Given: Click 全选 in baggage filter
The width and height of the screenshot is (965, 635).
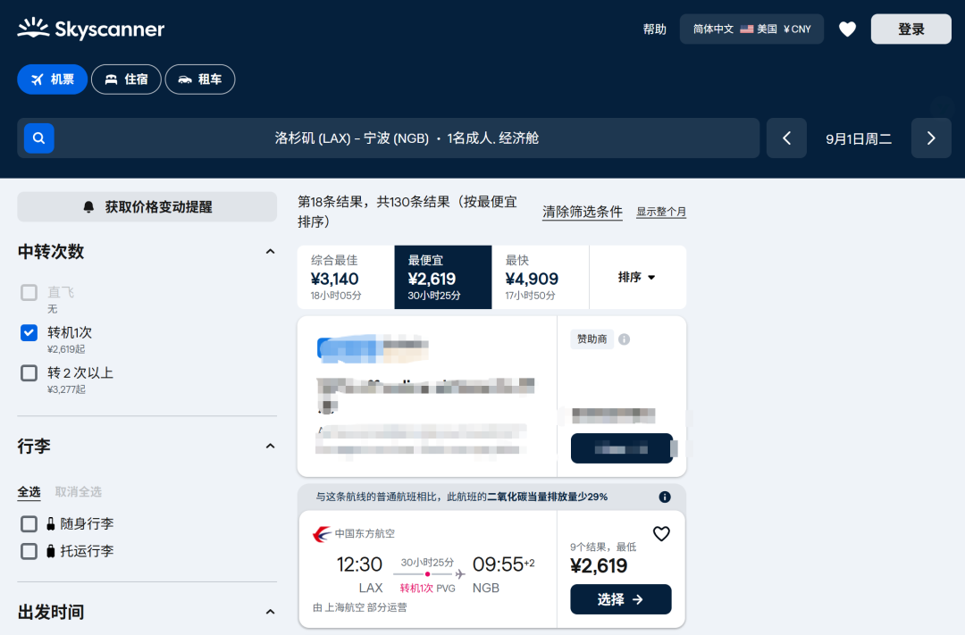Looking at the screenshot, I should 29,491.
